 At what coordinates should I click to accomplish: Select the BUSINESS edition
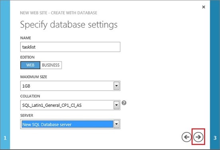[x=51, y=65]
